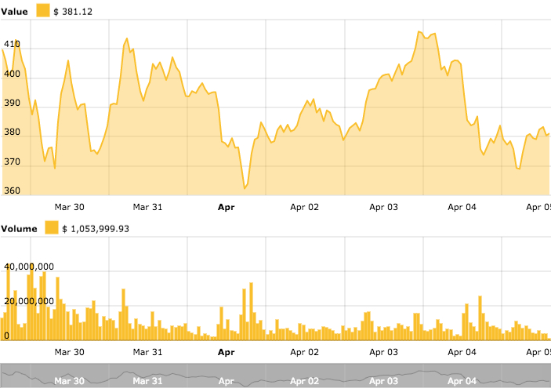551x392 pixels.
Task: Click the $ 1,053,999.93 volume readout
Action: click(x=96, y=229)
